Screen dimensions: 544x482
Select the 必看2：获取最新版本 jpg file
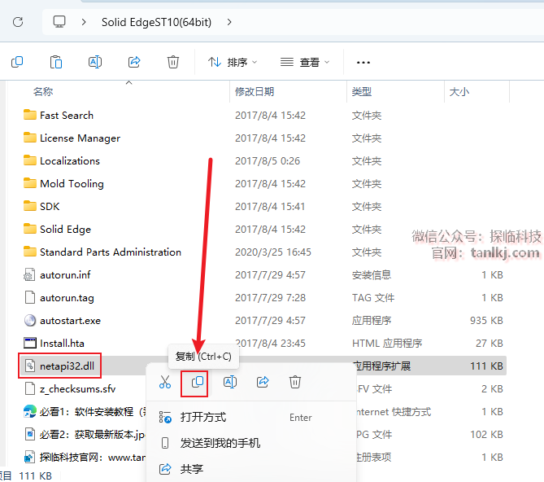point(92,435)
